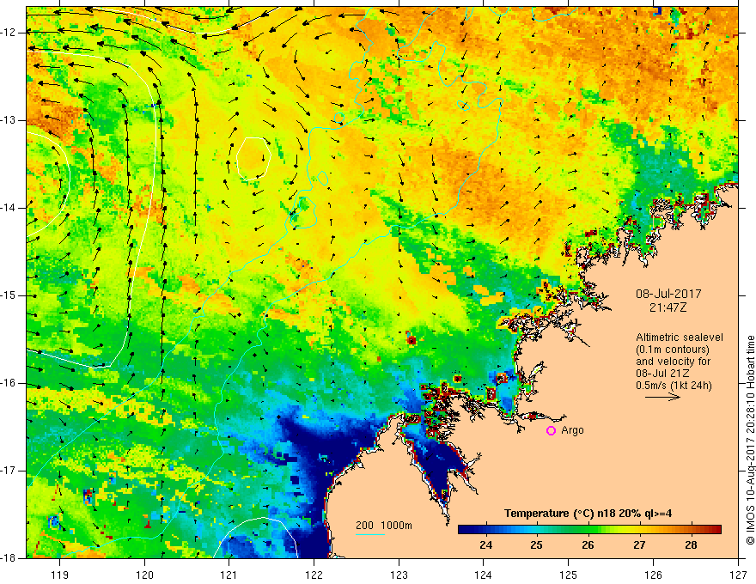Click the '08-Jul 21Z' text

click(662, 374)
